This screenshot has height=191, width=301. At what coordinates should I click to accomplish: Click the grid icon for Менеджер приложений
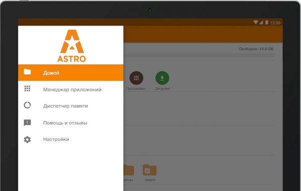click(x=27, y=88)
